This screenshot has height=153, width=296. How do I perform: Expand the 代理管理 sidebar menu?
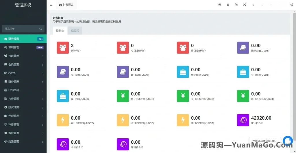(23, 116)
